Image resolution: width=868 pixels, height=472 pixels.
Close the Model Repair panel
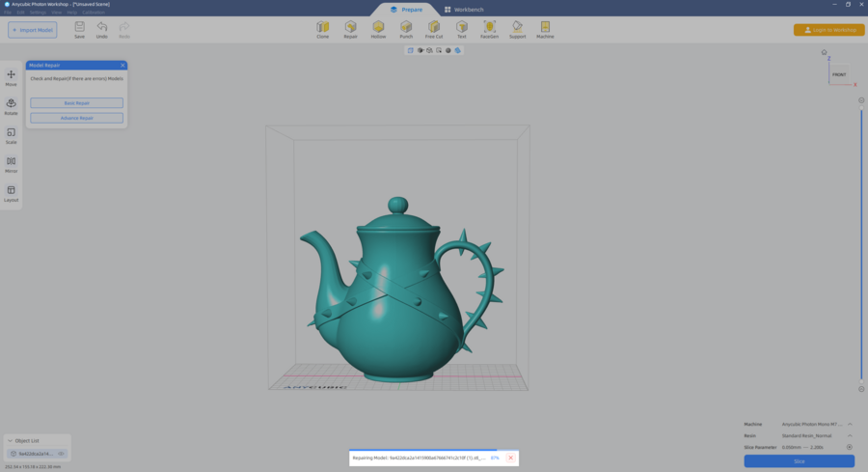(122, 66)
